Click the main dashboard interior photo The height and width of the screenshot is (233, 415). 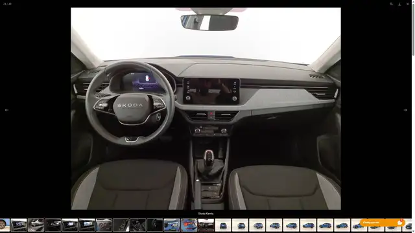point(206,108)
